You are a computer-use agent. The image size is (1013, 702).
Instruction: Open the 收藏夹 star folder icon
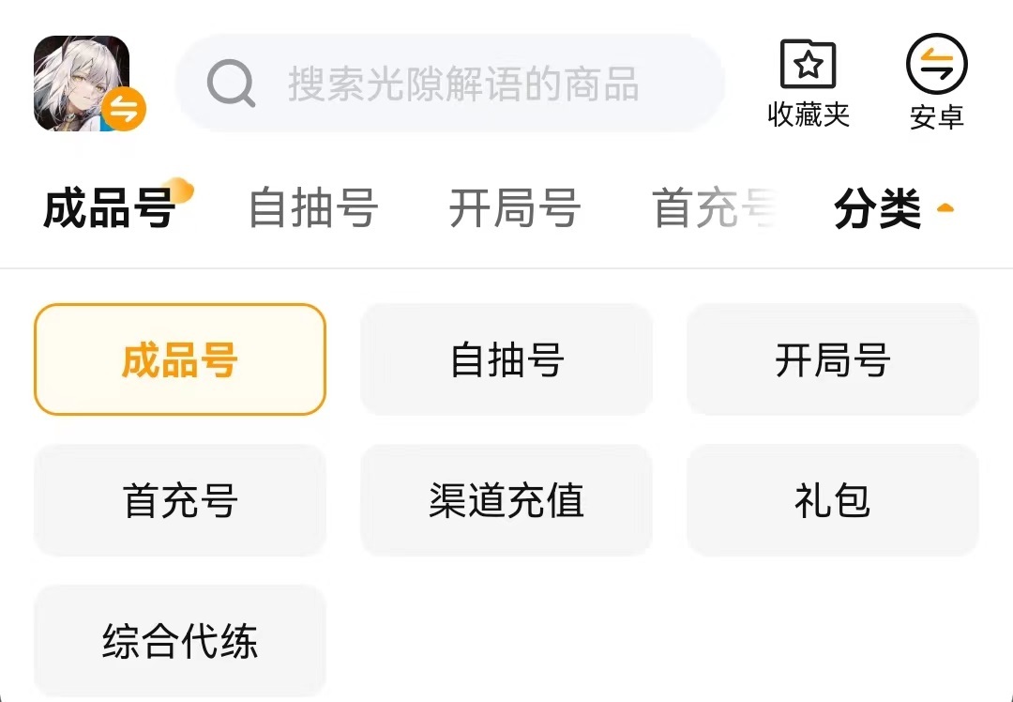(809, 64)
